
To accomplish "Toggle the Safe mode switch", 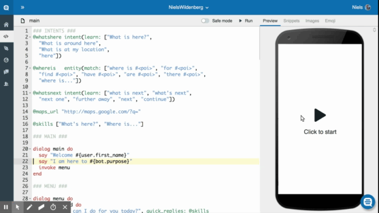I will [x=205, y=21].
